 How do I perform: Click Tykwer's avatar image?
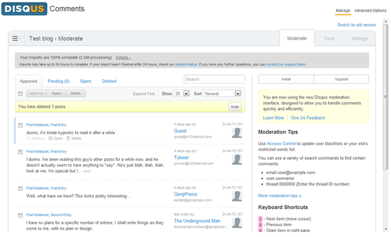[237, 159]
